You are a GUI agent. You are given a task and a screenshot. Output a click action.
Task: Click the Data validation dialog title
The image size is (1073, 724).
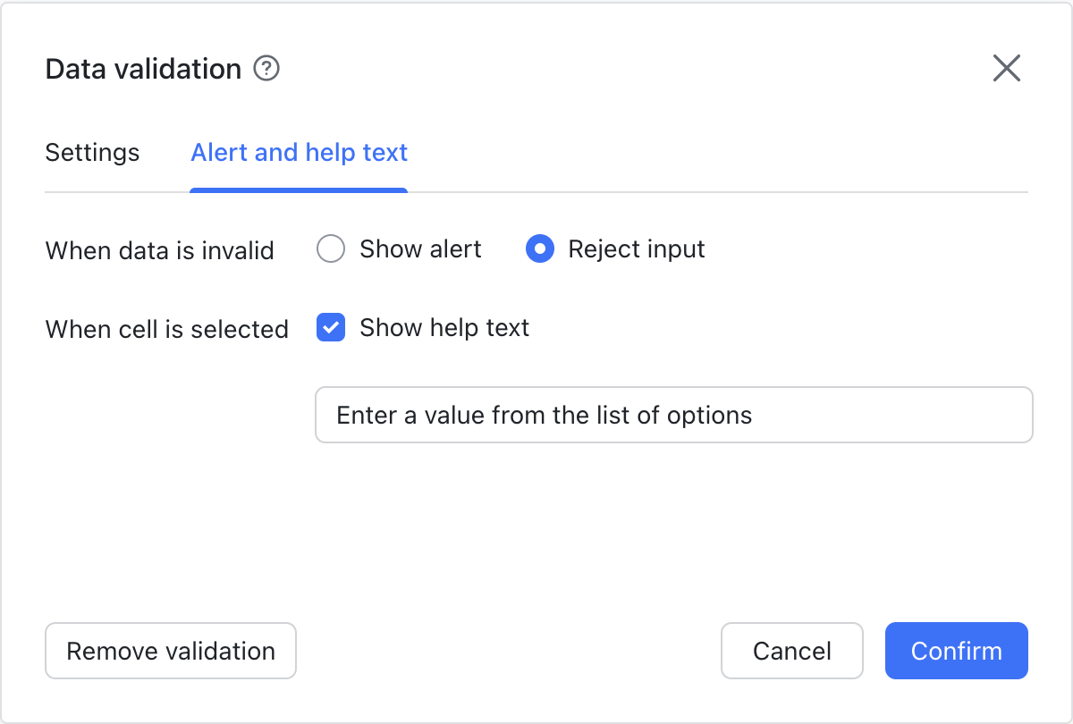(x=142, y=68)
